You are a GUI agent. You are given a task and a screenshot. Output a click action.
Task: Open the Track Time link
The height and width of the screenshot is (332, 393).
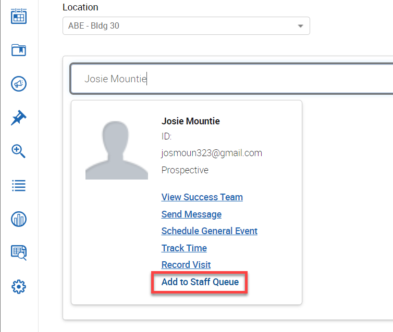[x=184, y=248]
